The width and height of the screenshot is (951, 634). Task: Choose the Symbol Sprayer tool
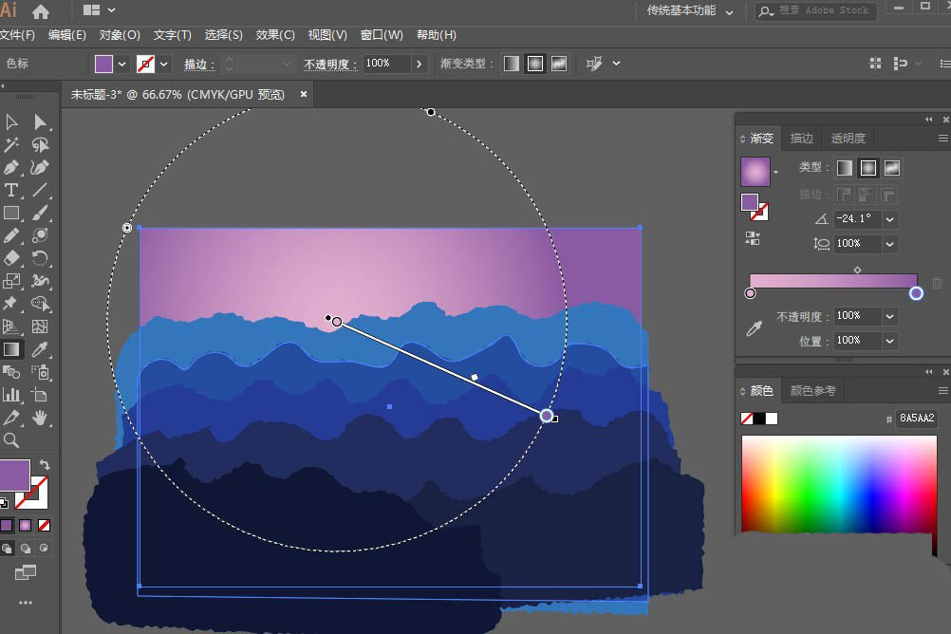40,372
